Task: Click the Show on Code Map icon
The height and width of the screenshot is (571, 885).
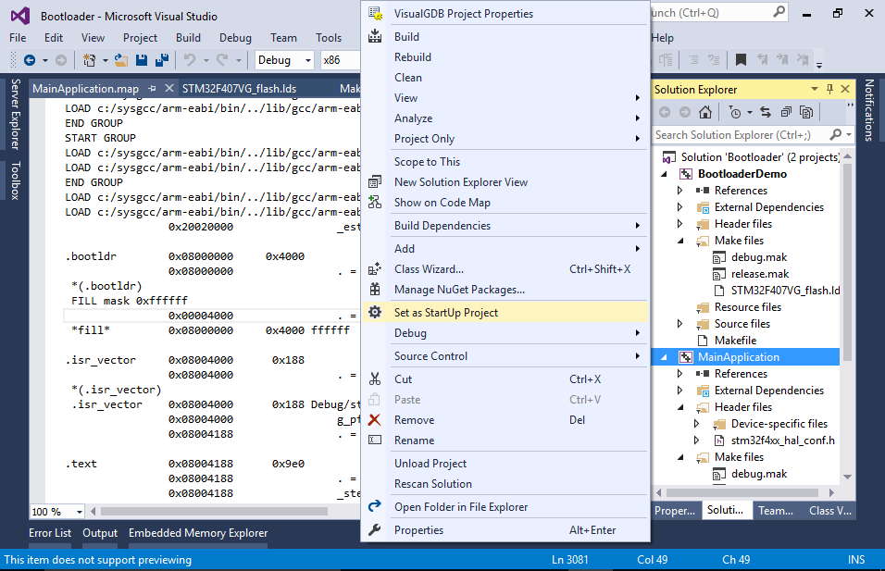Action: point(375,202)
